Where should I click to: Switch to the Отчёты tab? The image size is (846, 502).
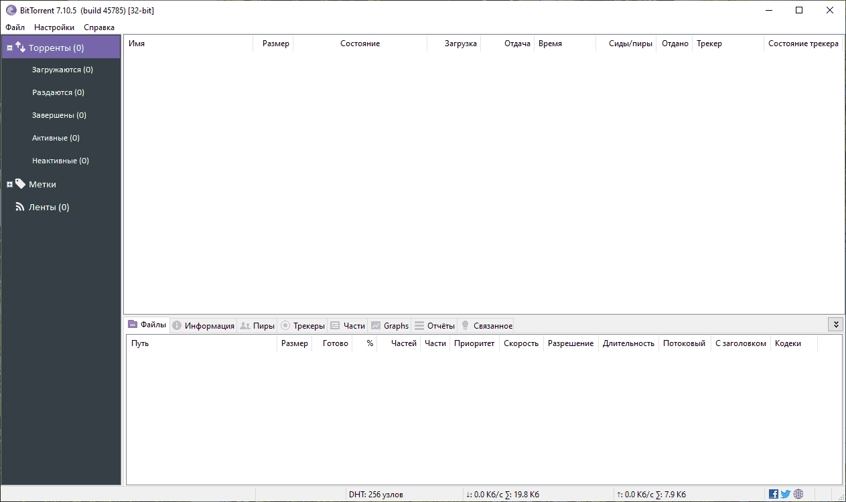[434, 326]
